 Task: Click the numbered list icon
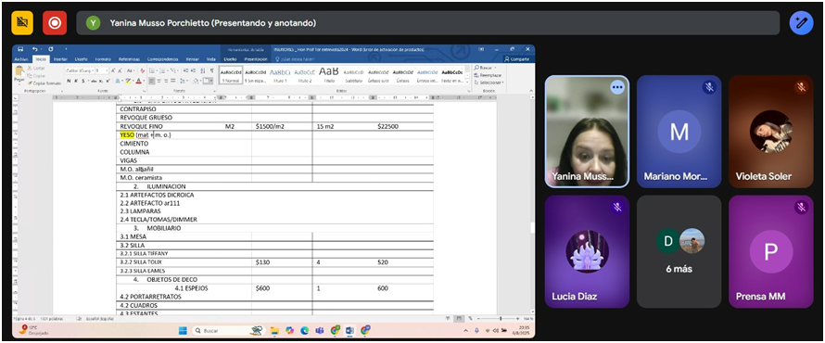click(162, 70)
